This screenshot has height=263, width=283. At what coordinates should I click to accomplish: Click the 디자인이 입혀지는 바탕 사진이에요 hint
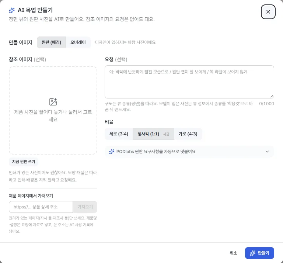pyautogui.click(x=125, y=42)
